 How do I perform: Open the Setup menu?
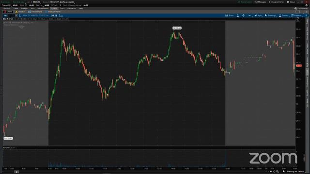tap(291, 2)
